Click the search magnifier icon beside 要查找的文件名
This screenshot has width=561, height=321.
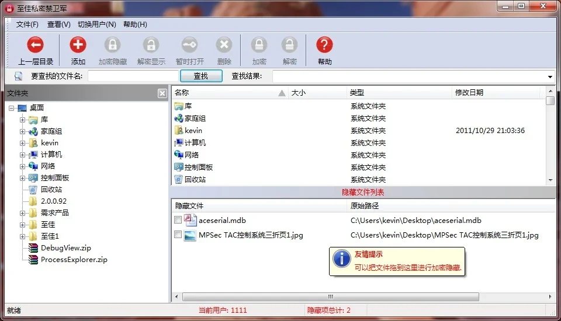point(18,76)
